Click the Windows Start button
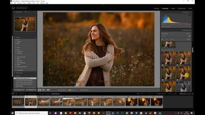205x115 pixels. point(12,113)
